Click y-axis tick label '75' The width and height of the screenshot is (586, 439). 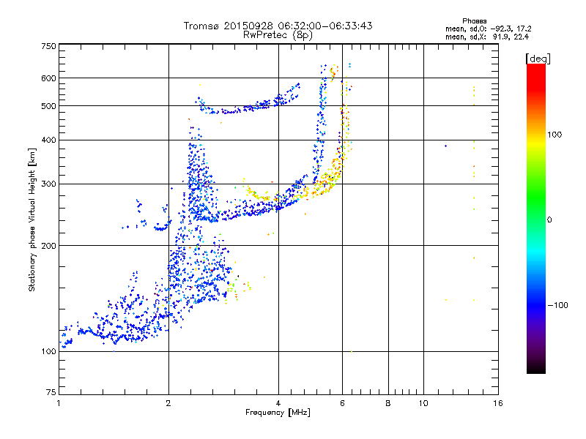51,392
